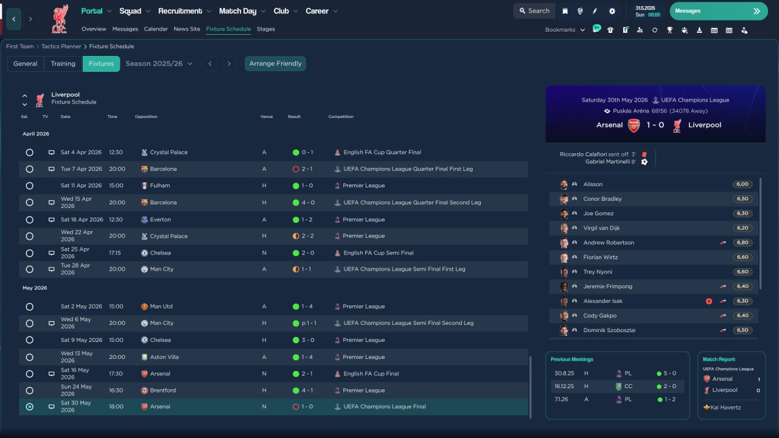Click the training cone icon

click(x=699, y=30)
